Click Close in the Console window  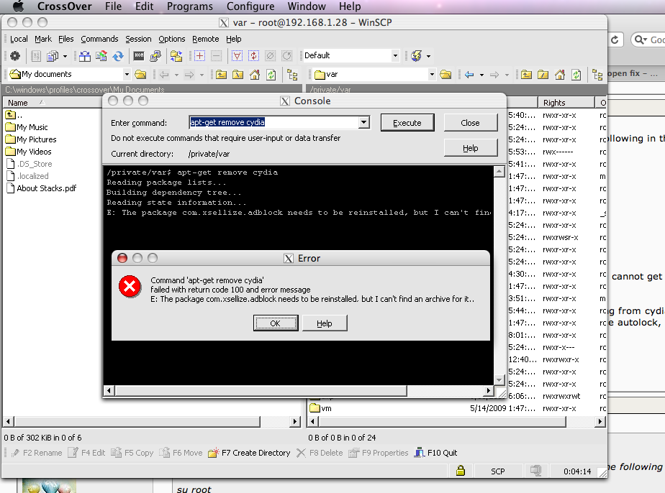click(471, 123)
